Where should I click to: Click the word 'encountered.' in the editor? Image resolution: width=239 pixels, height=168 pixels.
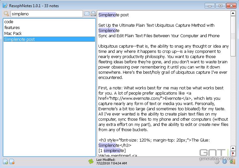point(110,78)
